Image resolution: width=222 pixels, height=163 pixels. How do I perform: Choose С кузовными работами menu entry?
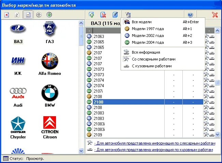(163, 66)
